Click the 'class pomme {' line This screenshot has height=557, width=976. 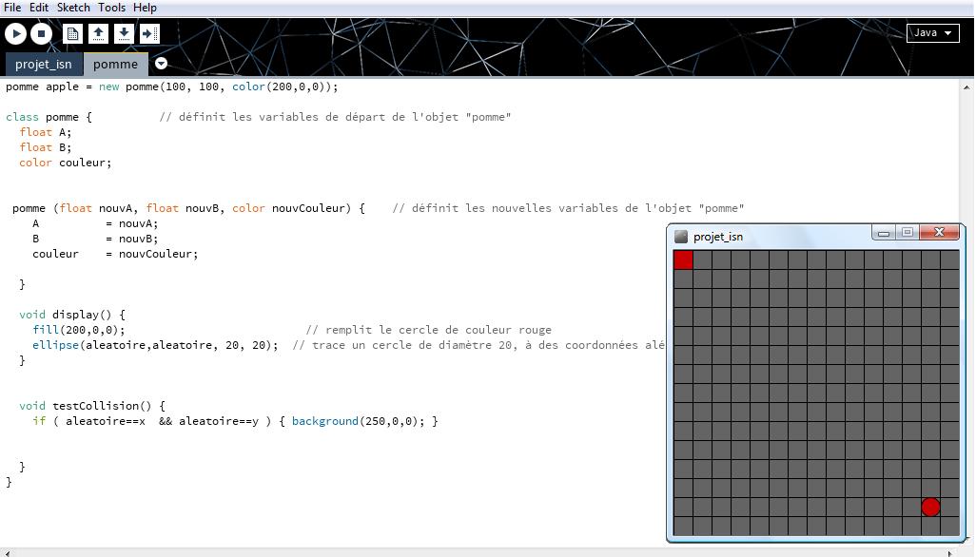49,117
